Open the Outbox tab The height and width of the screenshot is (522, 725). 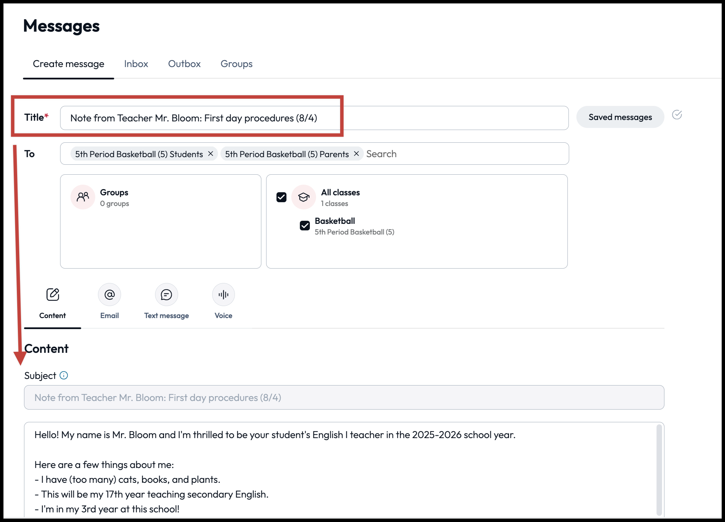tap(184, 64)
